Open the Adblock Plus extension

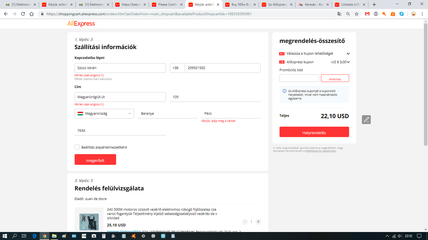(x=376, y=14)
